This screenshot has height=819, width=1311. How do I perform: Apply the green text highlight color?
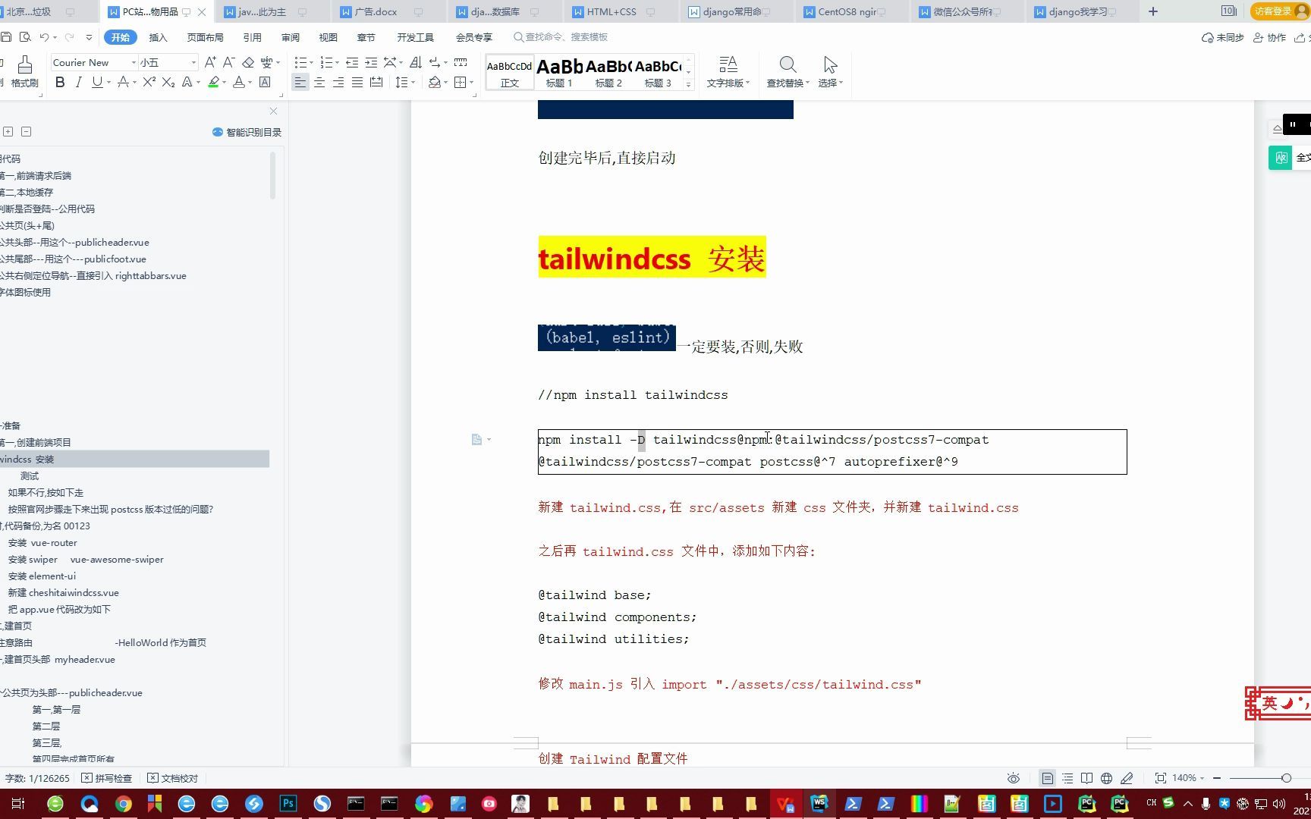214,82
